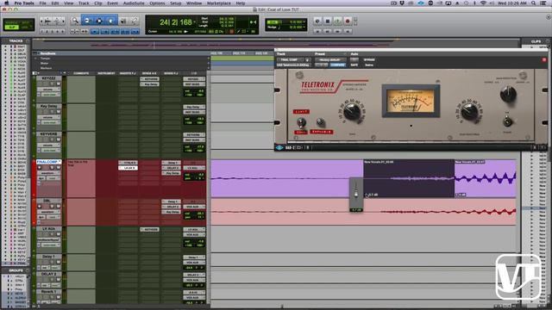Open the plugin Preset factory default dropdown
Image resolution: width=552 pixels, height=310 pixels.
coord(330,59)
